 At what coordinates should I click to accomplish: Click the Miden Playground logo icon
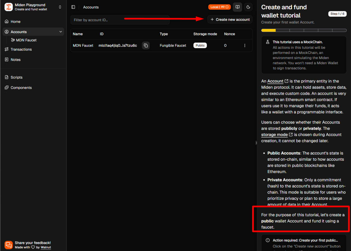click(9, 7)
